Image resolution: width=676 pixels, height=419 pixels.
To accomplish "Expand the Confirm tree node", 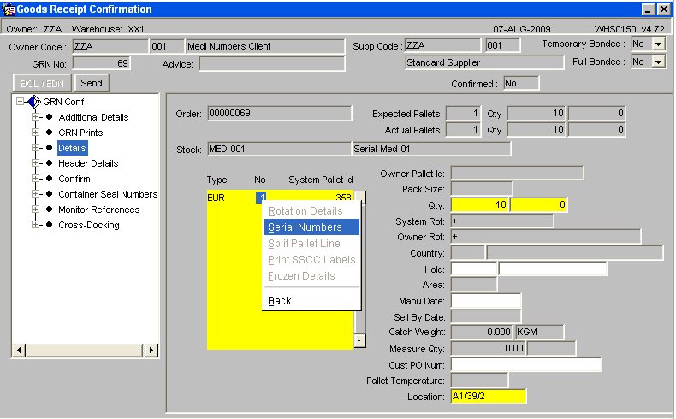I will click(36, 179).
